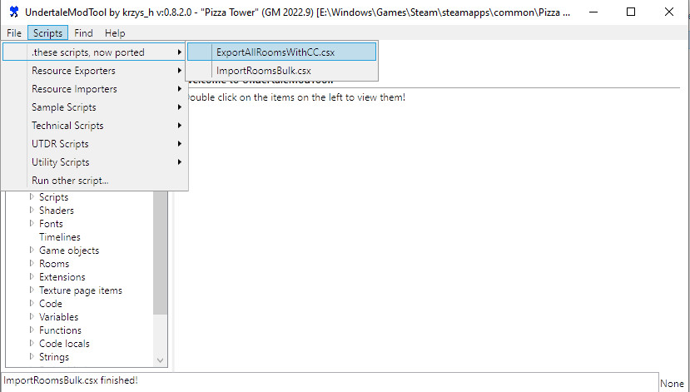Click the UndertaleModTool app icon in title bar

click(14, 12)
